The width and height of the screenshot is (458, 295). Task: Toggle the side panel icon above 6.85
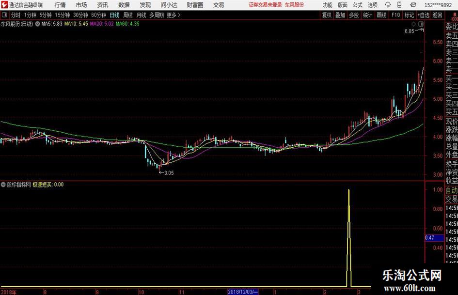[421, 24]
